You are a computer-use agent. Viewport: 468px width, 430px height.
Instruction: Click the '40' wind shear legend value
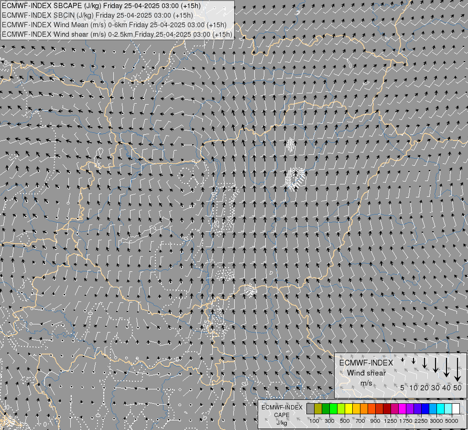click(446, 387)
